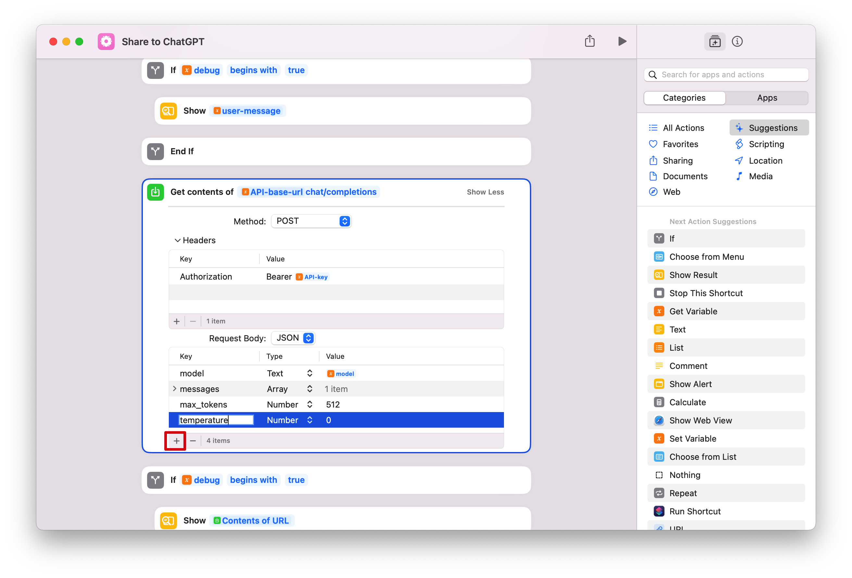852x578 pixels.
Task: Open the share options icon
Action: point(590,41)
